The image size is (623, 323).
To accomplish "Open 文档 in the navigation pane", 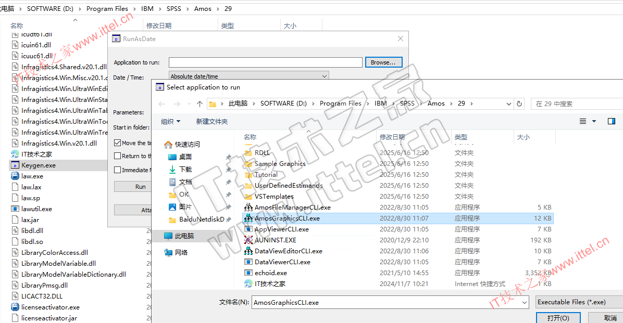I will coord(185,182).
